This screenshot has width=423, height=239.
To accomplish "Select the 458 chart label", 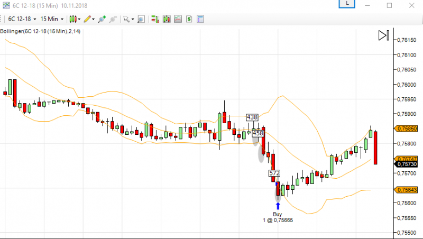I will coord(258,133).
